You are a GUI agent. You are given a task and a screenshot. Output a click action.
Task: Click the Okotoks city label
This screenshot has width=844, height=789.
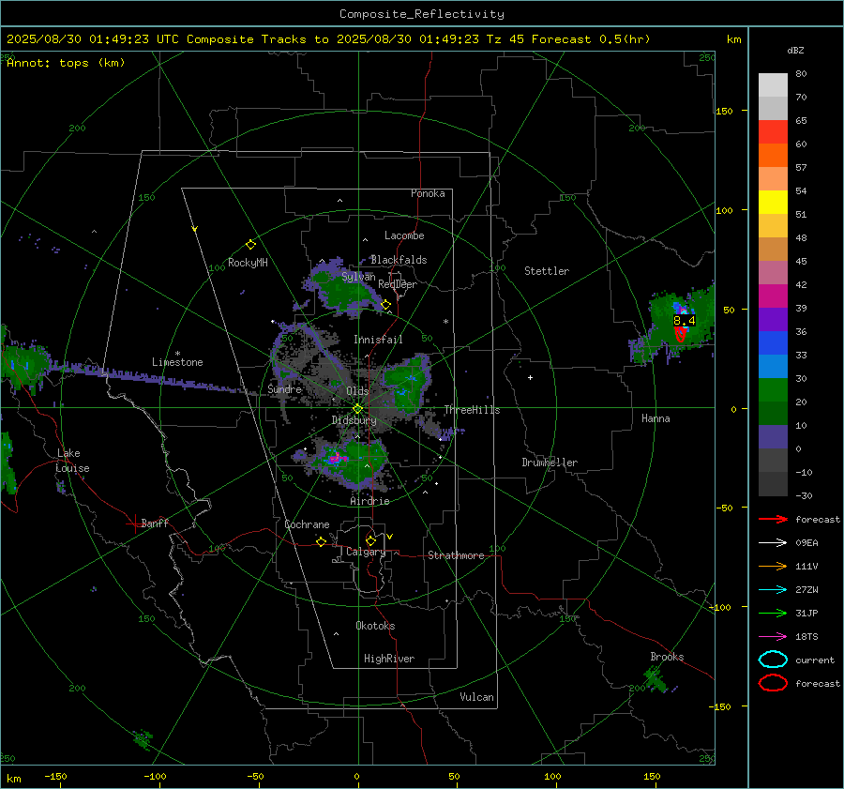click(x=375, y=626)
